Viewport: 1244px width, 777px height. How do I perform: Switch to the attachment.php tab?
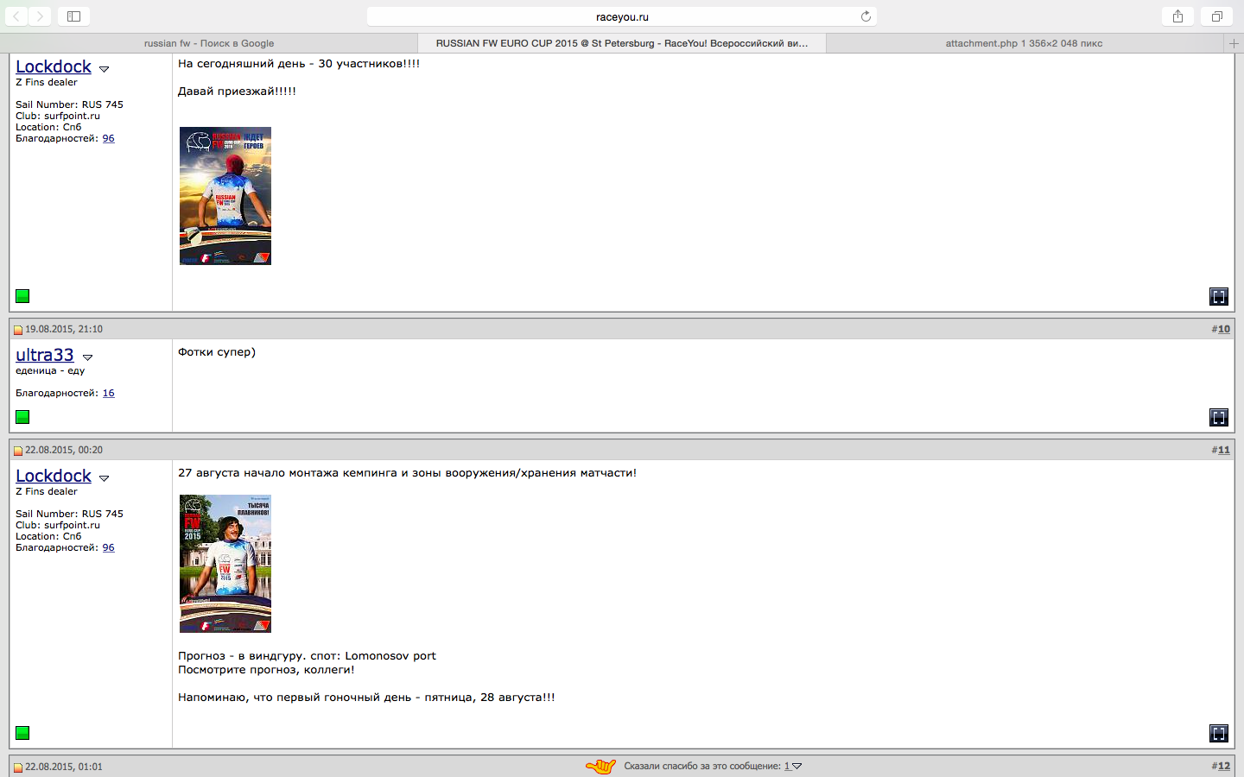pyautogui.click(x=1024, y=43)
